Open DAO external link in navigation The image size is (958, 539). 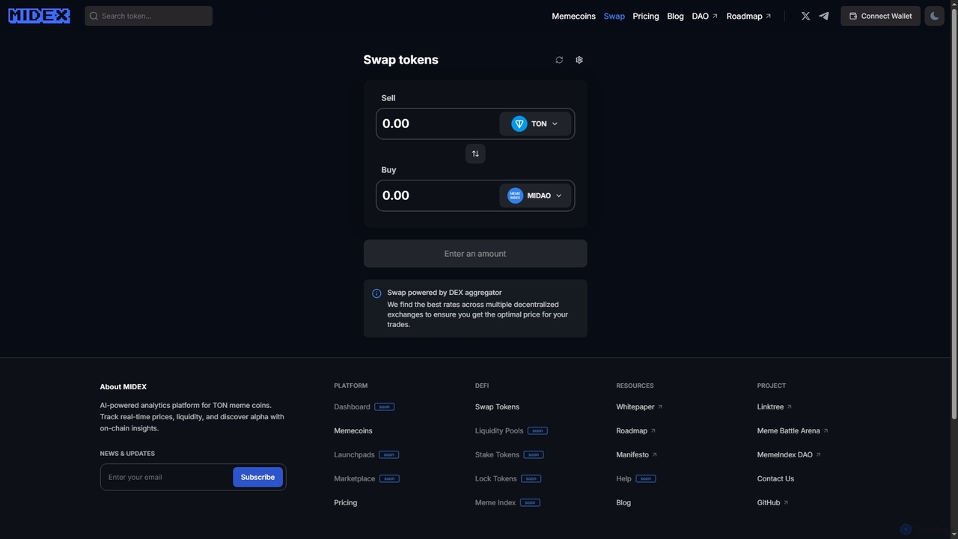(704, 16)
